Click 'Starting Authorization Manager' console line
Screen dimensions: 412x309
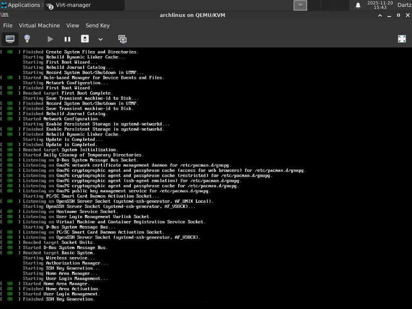click(66, 263)
